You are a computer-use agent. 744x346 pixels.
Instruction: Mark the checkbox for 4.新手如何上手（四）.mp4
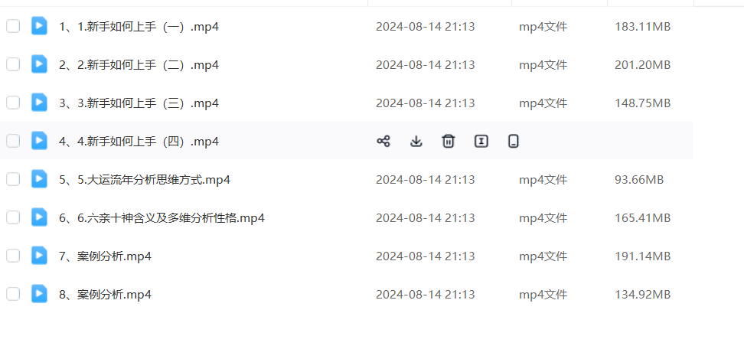[13, 141]
